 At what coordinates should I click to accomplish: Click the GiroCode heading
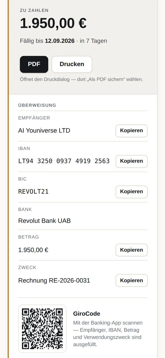pyautogui.click(x=87, y=314)
